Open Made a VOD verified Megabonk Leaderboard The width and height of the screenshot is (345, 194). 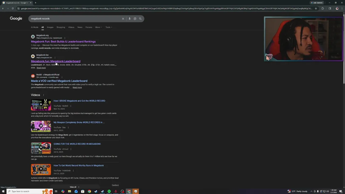pos(59,81)
